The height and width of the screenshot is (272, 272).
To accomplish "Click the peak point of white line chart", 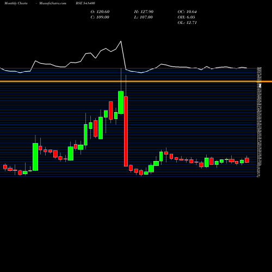I will tap(121, 41).
